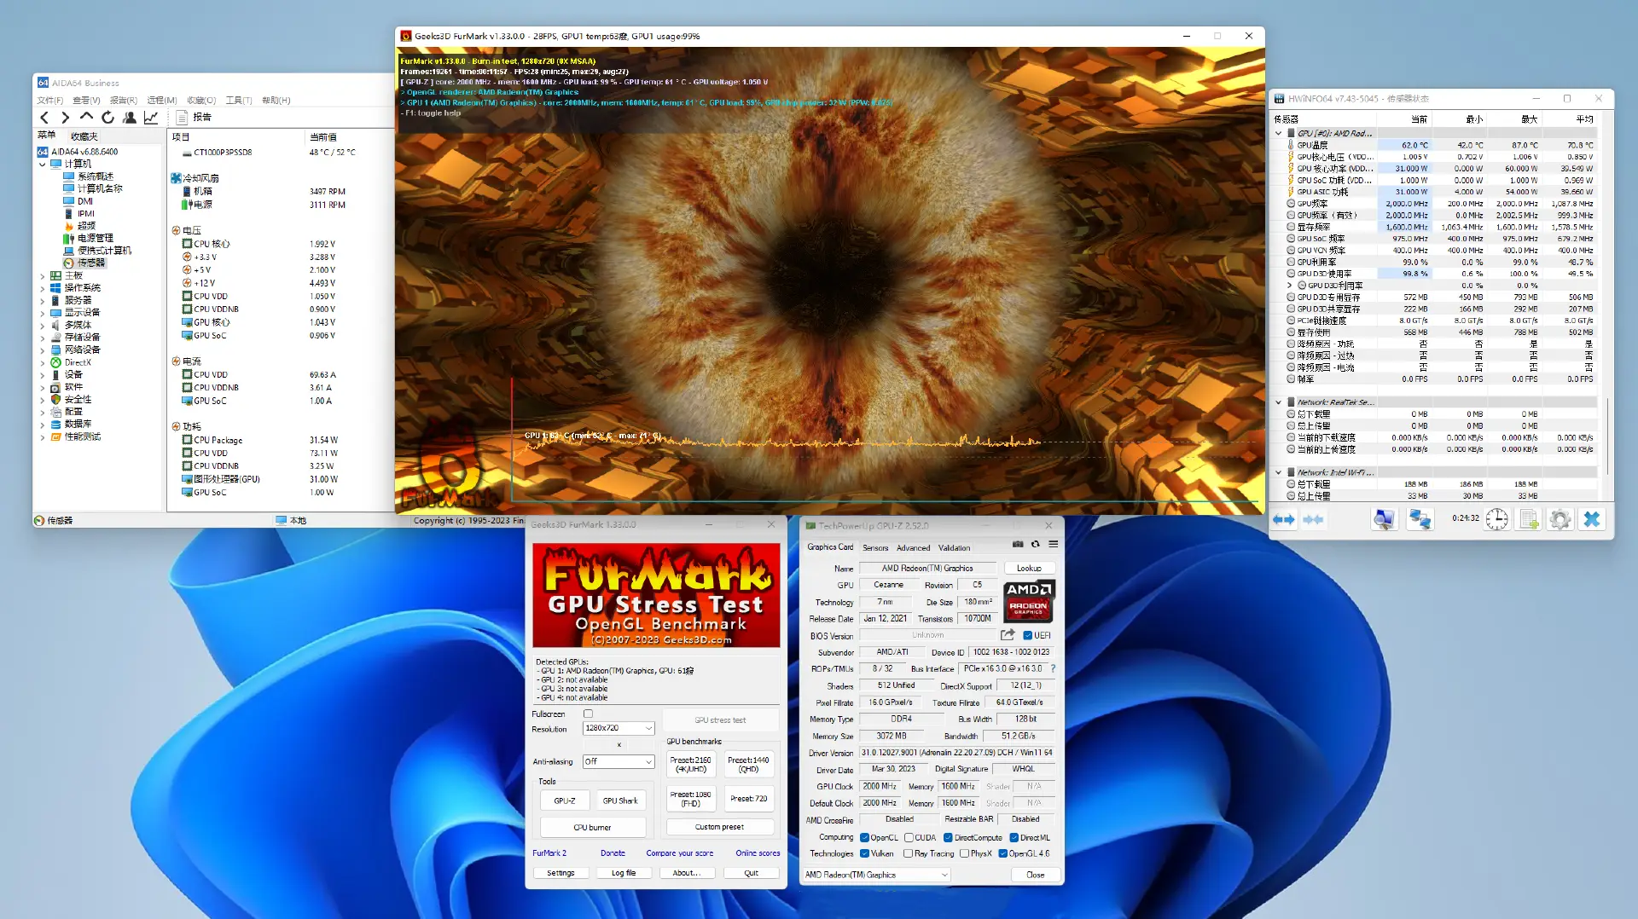Click HWiNFO sensor list vertical scrollbar
This screenshot has width=1638, height=919.
(x=1607, y=435)
